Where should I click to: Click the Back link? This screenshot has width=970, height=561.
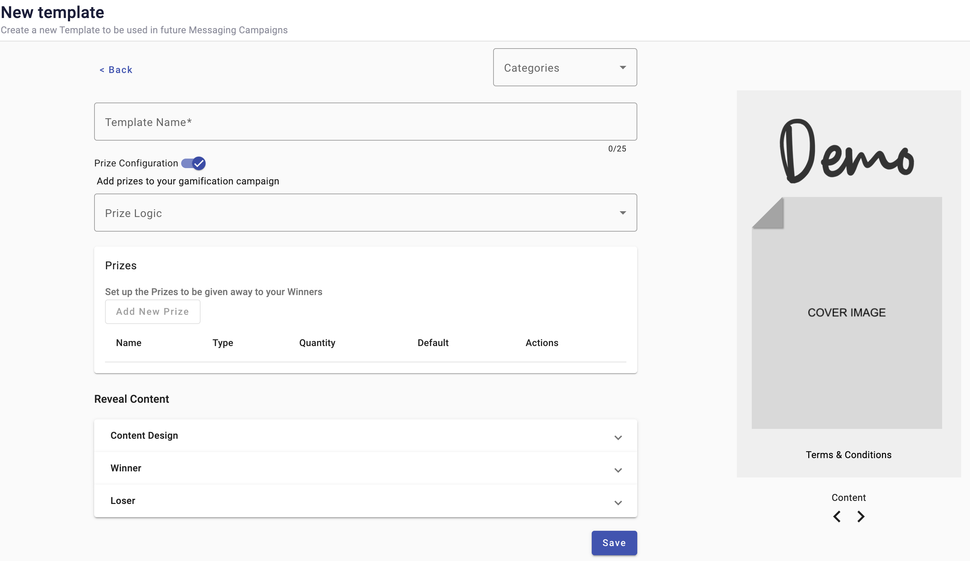[116, 70]
